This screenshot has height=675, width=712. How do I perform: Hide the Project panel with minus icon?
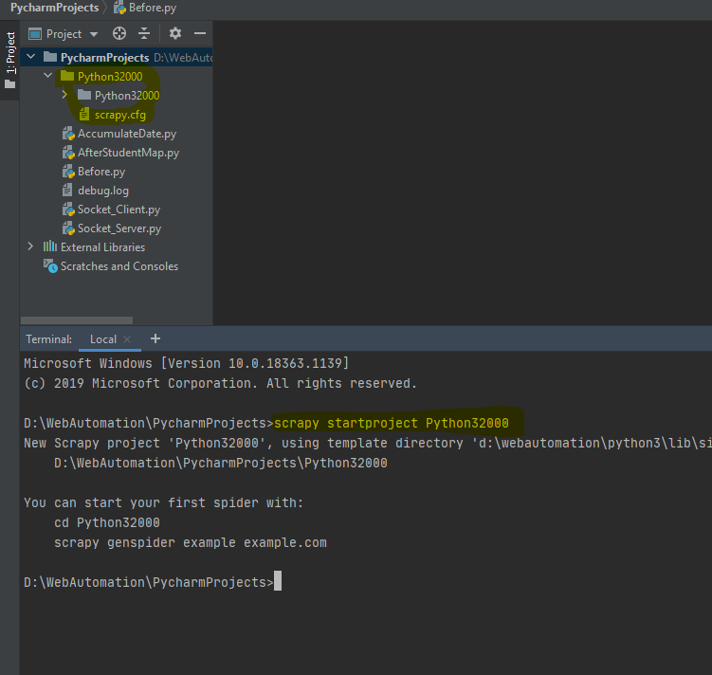tap(200, 33)
